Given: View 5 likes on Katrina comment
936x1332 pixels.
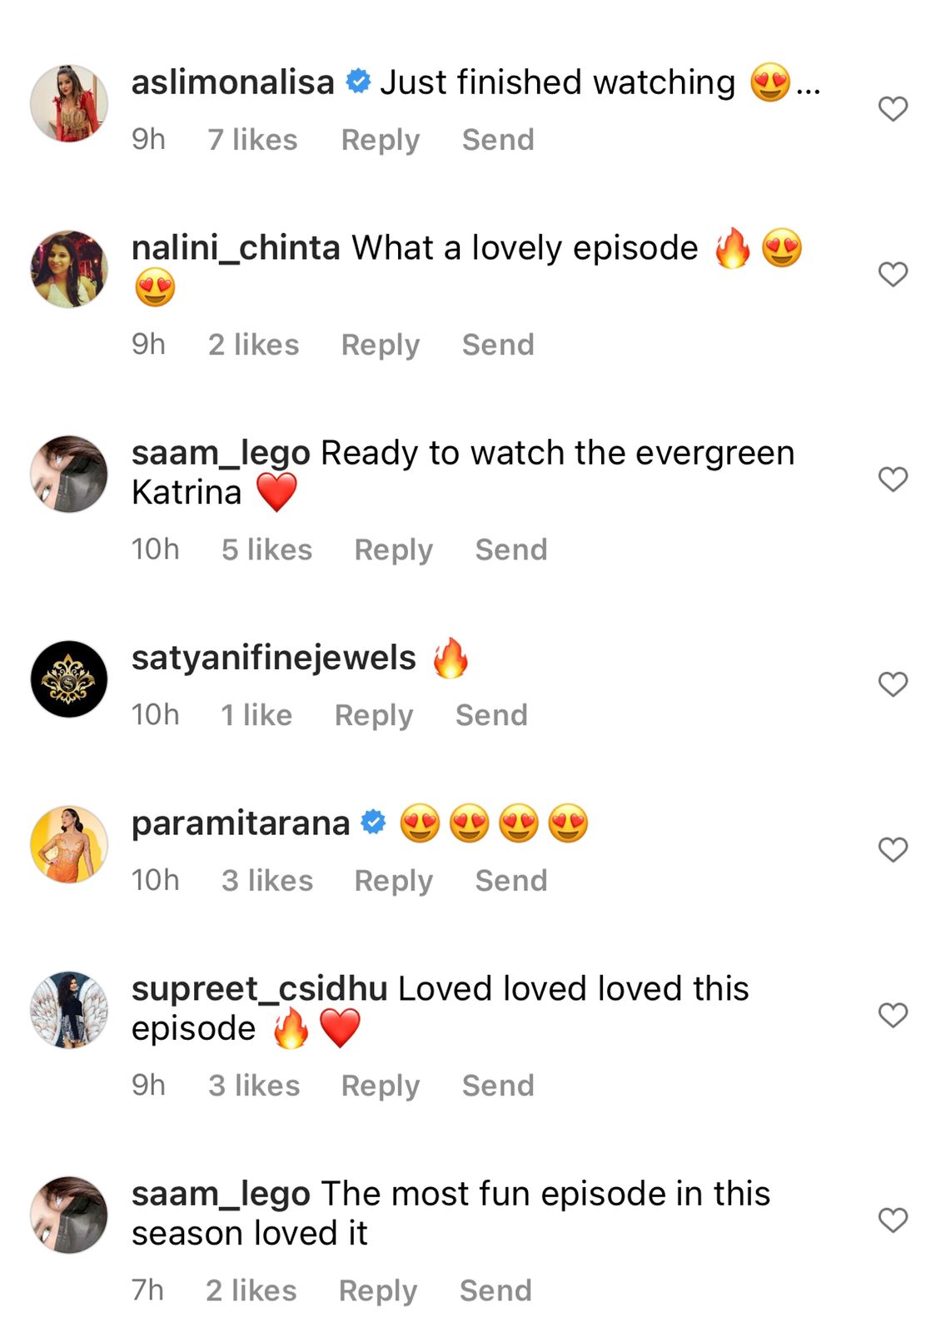Looking at the screenshot, I should tap(266, 549).
